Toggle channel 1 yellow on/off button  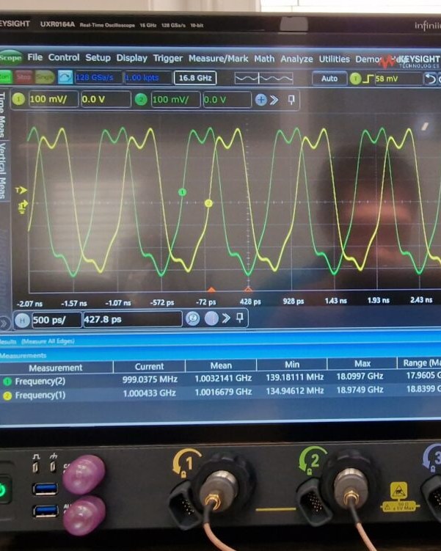pos(18,99)
